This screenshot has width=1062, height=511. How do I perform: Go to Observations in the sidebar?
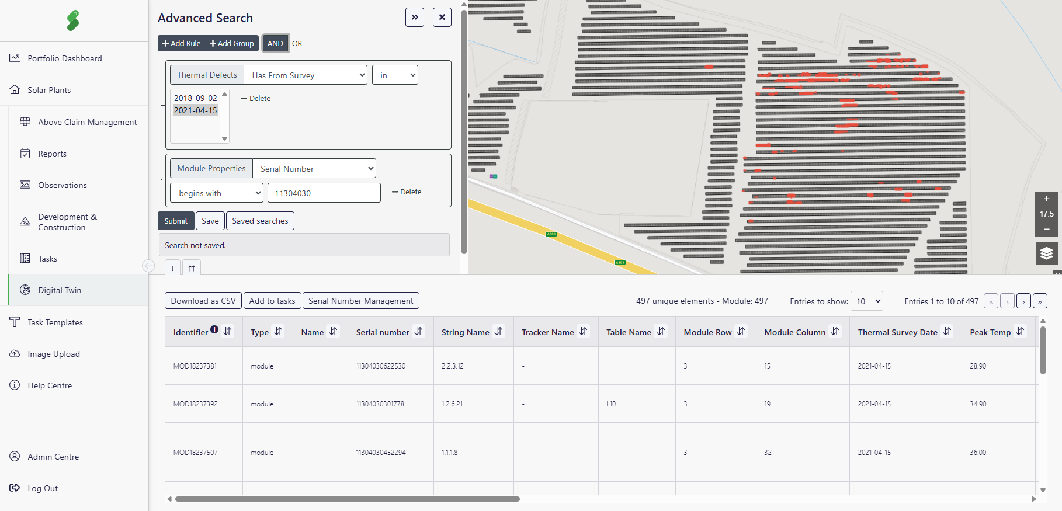(62, 185)
